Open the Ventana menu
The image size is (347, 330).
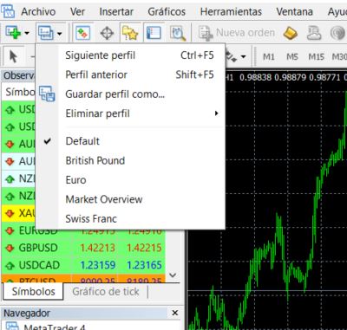(294, 12)
